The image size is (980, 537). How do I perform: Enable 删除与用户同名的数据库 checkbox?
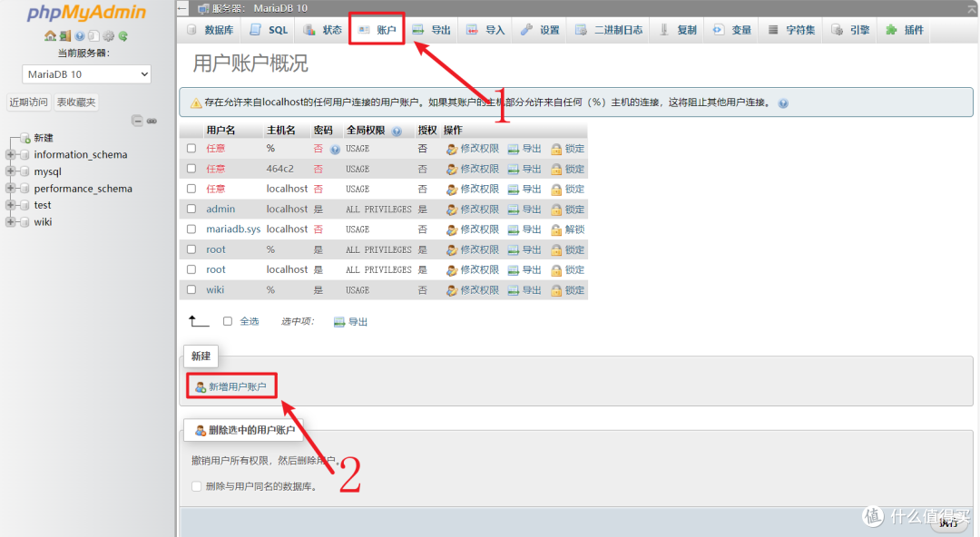(196, 485)
